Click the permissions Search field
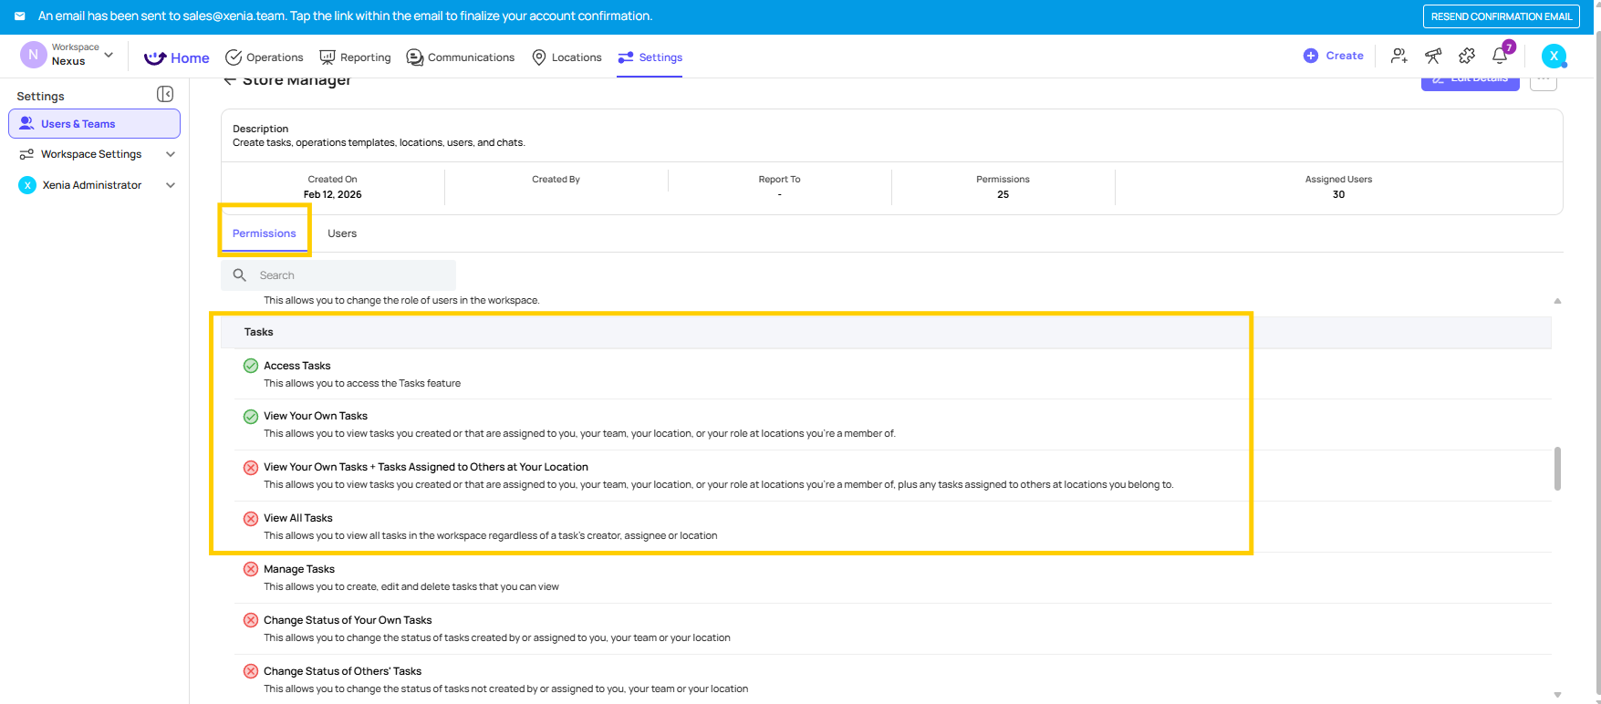Viewport: 1601px width, 704px height. (x=351, y=275)
